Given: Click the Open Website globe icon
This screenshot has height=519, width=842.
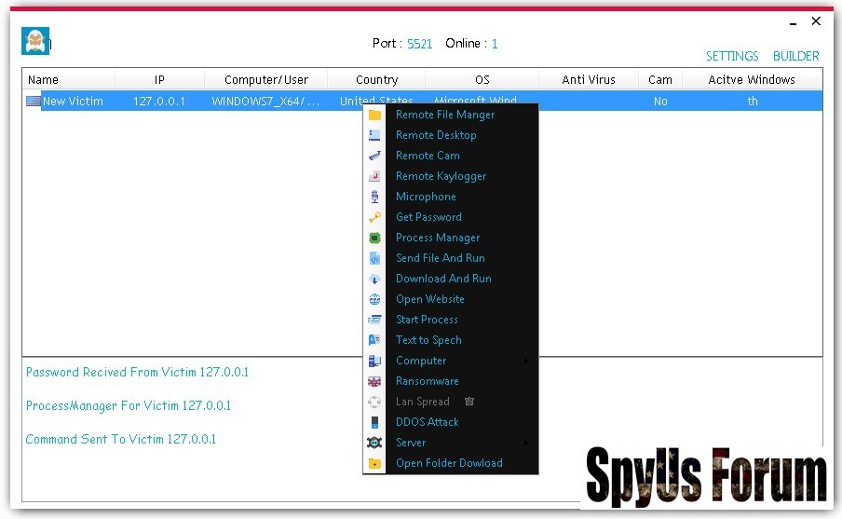Looking at the screenshot, I should tap(374, 299).
